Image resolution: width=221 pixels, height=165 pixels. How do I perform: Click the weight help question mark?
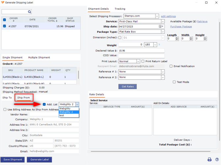pyautogui.click(x=159, y=45)
